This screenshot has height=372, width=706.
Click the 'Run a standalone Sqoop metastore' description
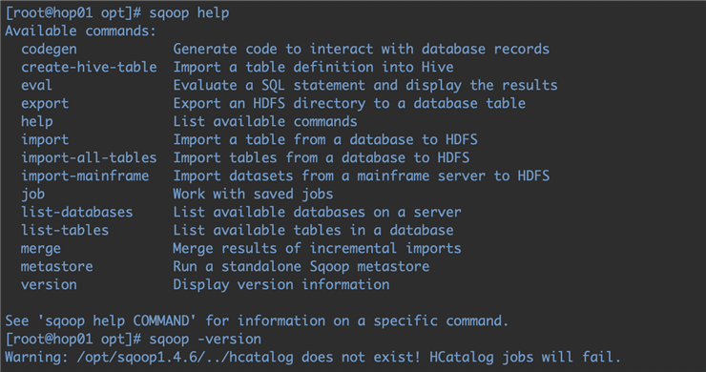pyautogui.click(x=301, y=267)
